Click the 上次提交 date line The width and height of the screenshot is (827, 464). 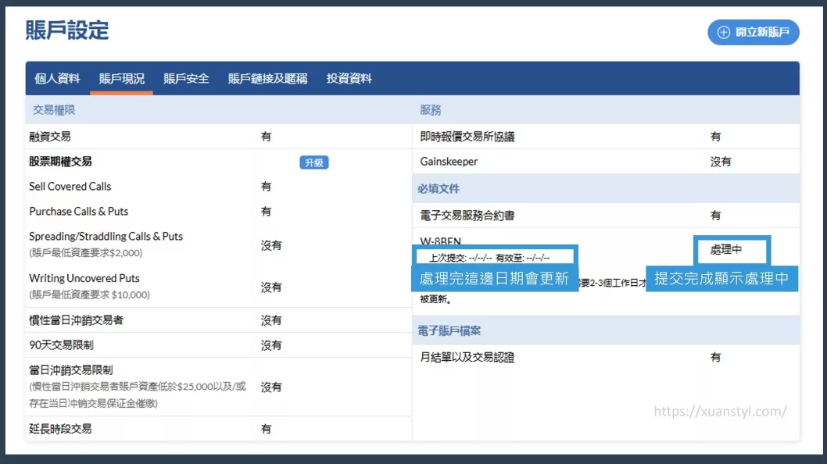tap(489, 258)
